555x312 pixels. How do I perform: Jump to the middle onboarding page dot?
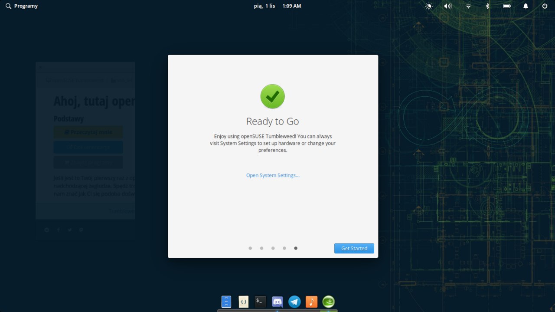(273, 248)
